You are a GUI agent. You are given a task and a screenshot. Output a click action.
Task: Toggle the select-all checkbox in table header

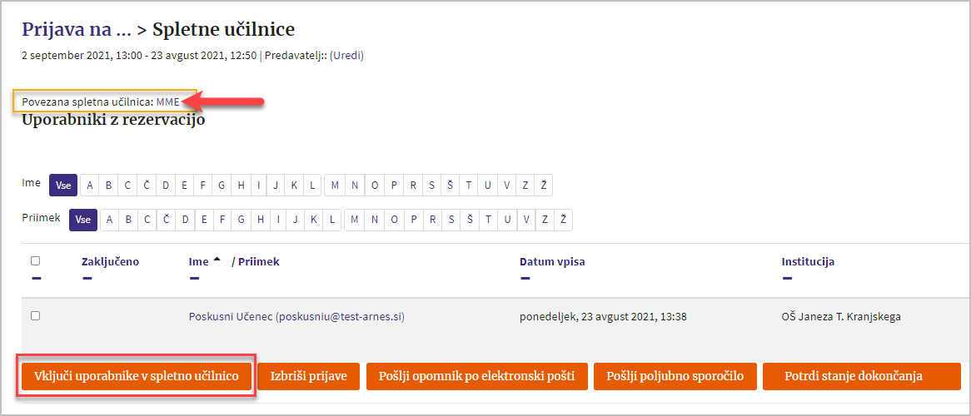click(35, 261)
